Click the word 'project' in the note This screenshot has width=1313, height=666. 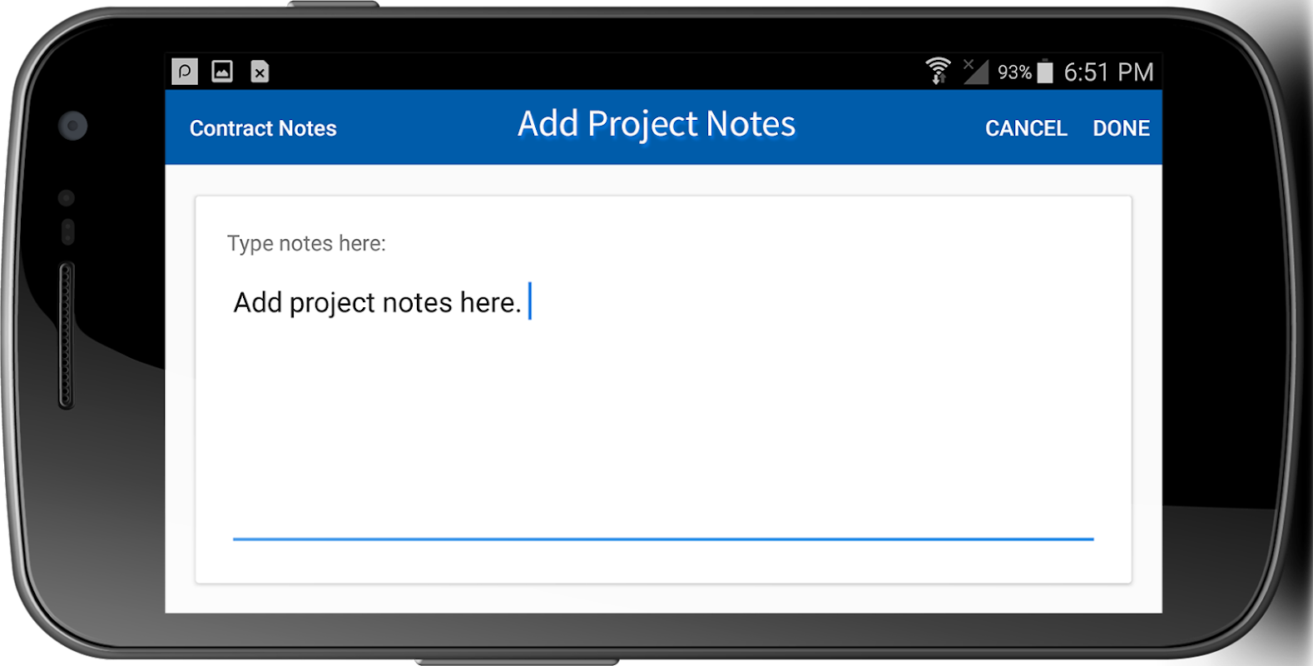[332, 303]
